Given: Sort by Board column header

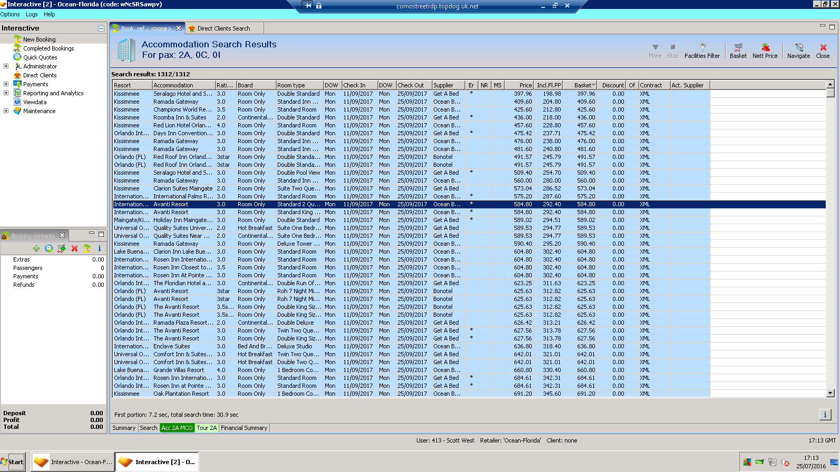Looking at the screenshot, I should 256,85.
